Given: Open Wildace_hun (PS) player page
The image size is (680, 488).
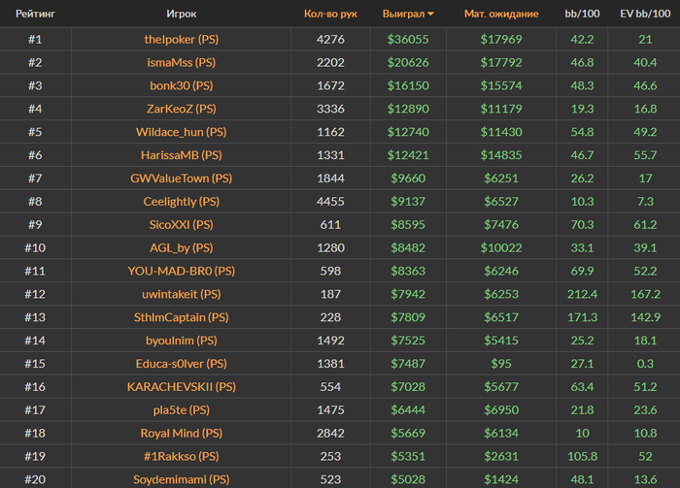Looking at the screenshot, I should point(182,132).
